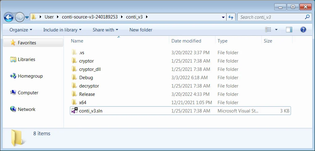Open the conti_v3.sln Visual Studio file icon
The width and height of the screenshot is (315, 151).
coord(74,111)
